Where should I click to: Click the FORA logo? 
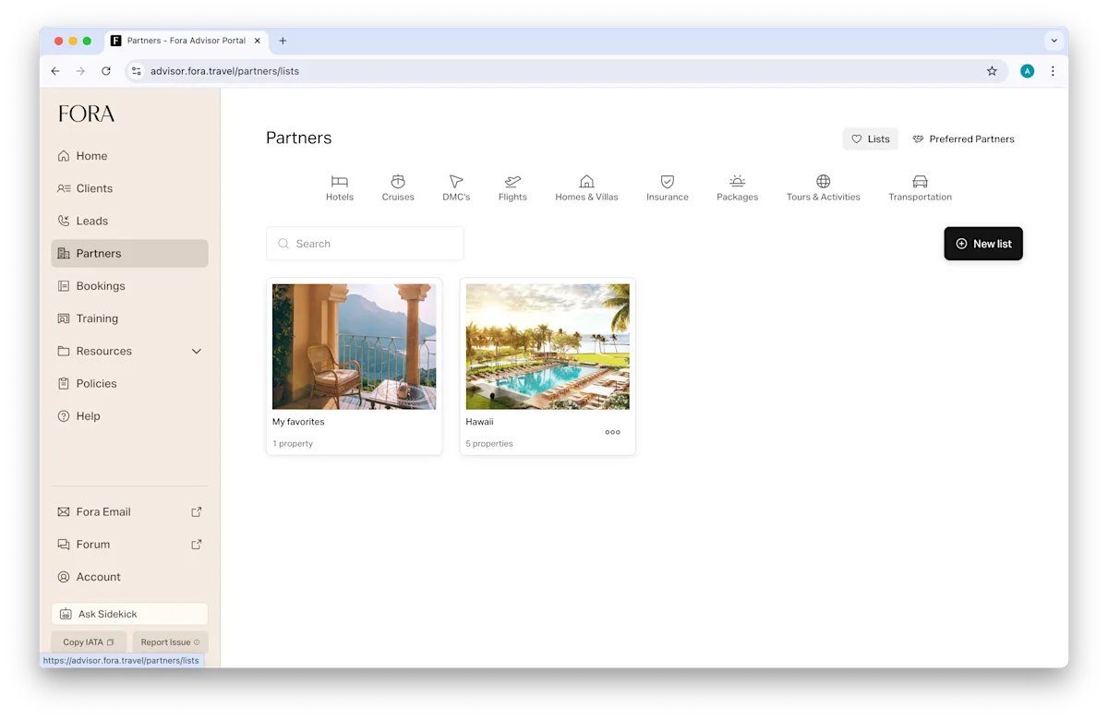(x=87, y=114)
